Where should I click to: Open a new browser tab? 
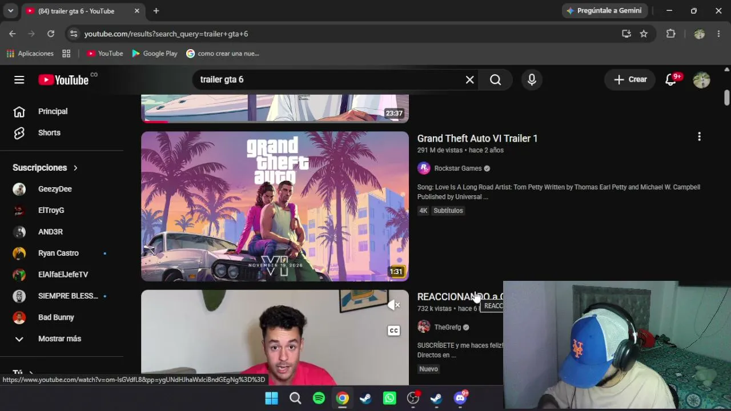point(156,11)
